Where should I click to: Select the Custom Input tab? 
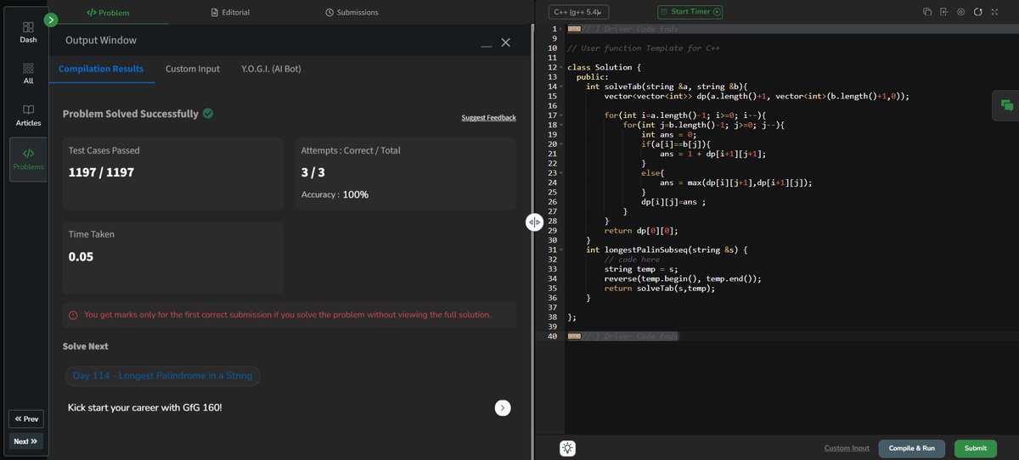coord(192,69)
